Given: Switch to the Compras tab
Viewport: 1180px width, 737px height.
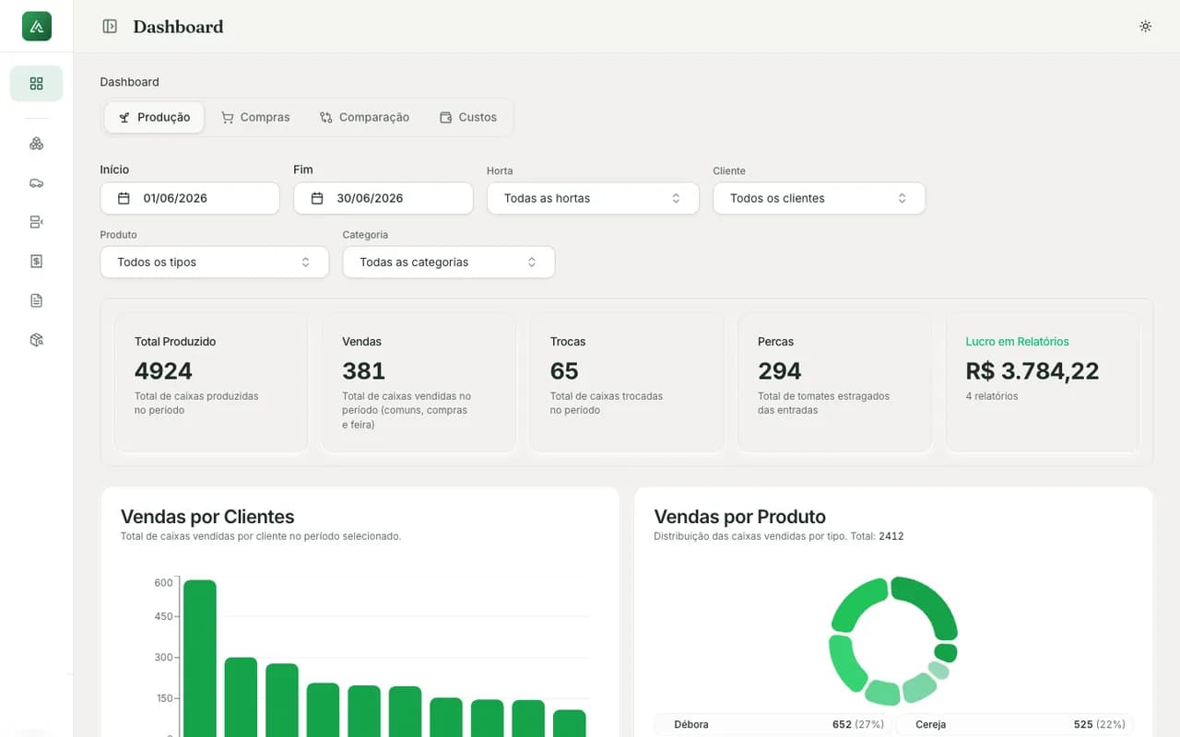Looking at the screenshot, I should point(255,117).
